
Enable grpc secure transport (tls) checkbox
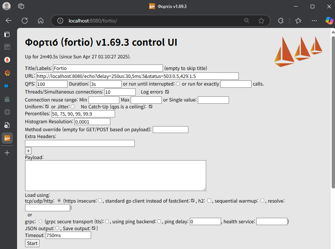click(x=107, y=221)
